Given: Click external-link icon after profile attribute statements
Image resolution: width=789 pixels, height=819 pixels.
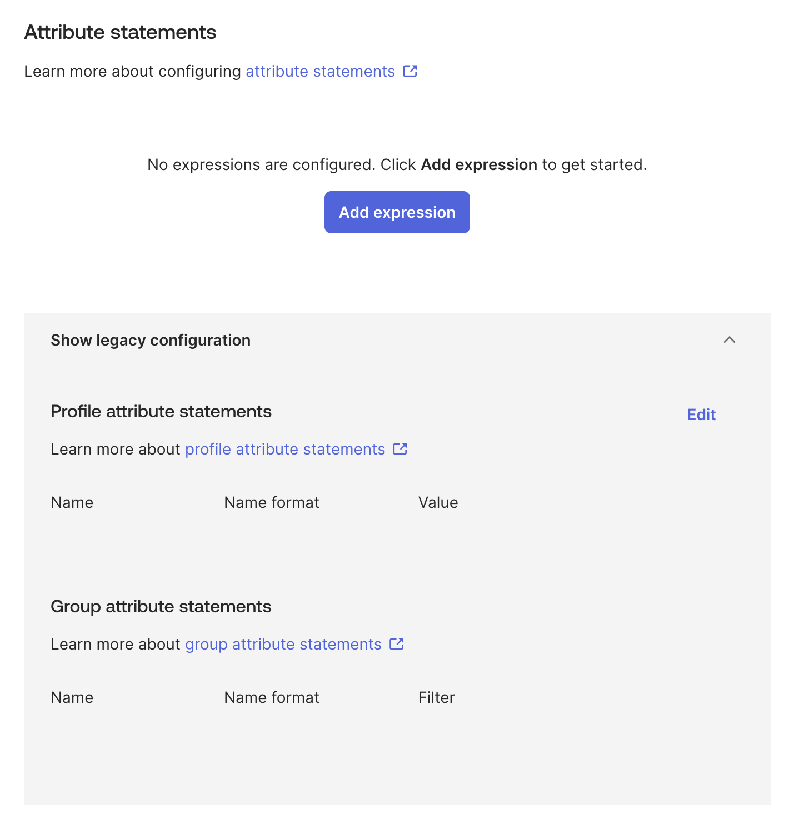Looking at the screenshot, I should click(x=400, y=449).
